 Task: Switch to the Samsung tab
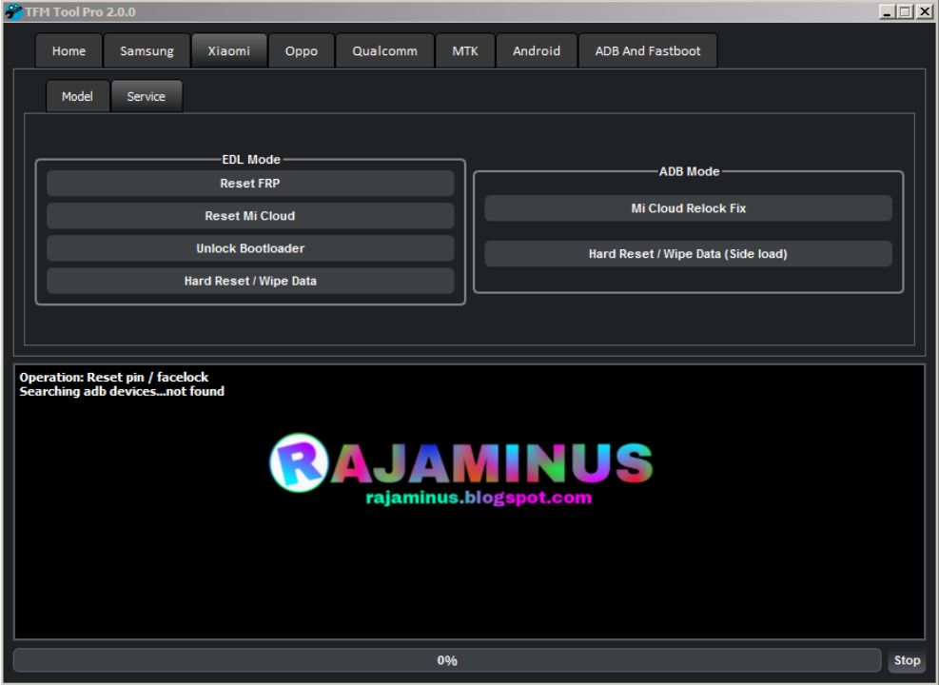[147, 50]
